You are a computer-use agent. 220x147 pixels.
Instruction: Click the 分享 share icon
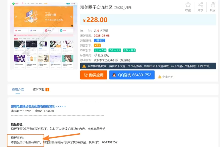200,5
